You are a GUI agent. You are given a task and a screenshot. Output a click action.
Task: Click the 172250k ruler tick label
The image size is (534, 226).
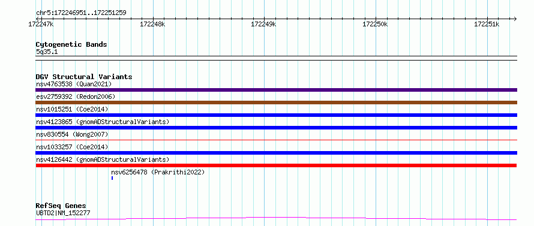(375, 24)
